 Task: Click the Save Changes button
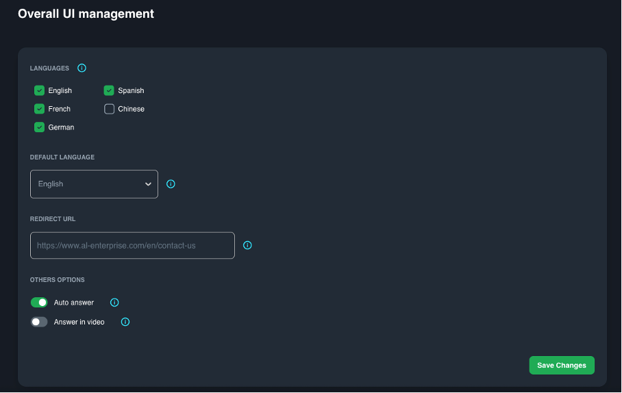coord(562,366)
